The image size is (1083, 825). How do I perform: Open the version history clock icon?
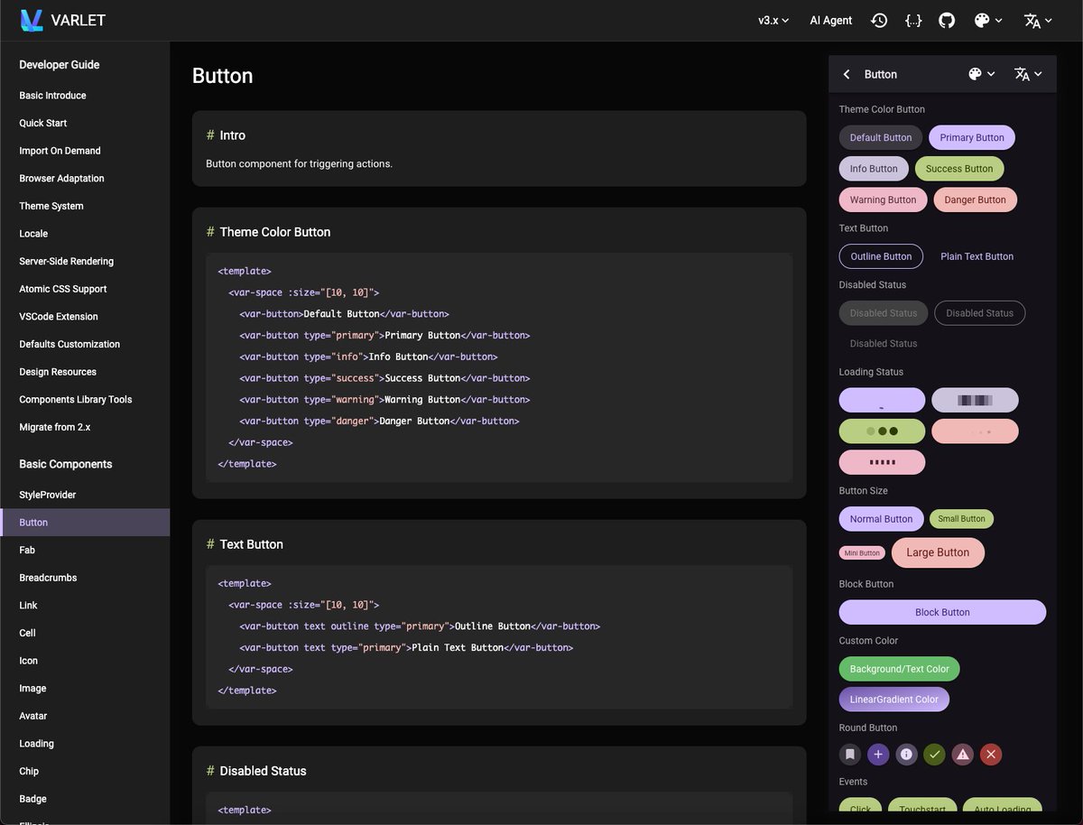pyautogui.click(x=879, y=20)
